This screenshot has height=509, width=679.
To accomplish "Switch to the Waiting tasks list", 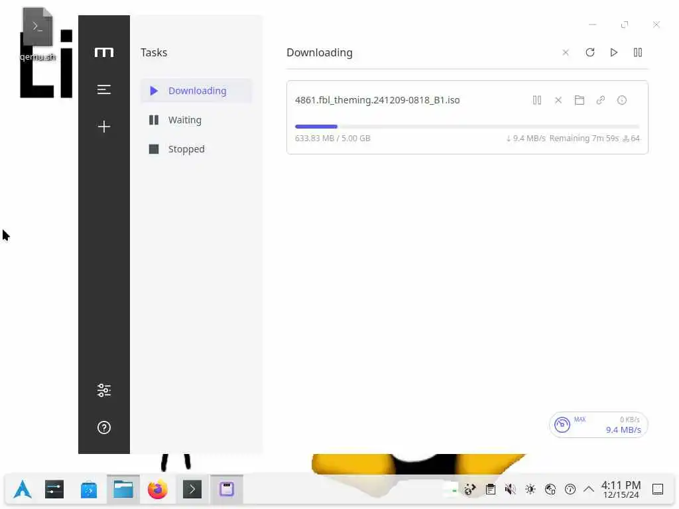I will pos(196,120).
